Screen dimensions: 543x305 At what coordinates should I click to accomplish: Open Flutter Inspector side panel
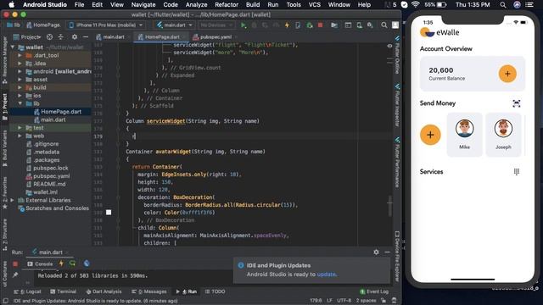click(397, 105)
